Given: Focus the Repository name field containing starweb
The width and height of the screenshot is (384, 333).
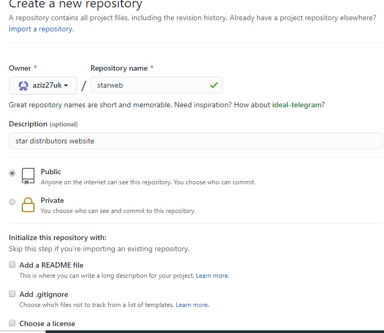Looking at the screenshot, I should coord(149,85).
